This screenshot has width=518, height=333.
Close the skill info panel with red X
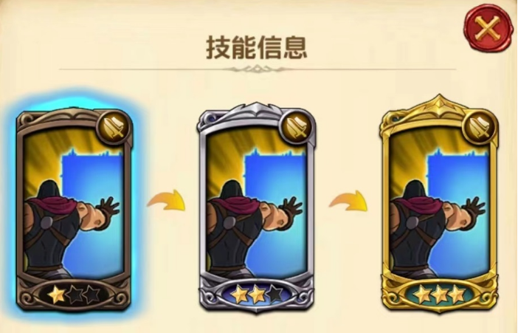488,29
